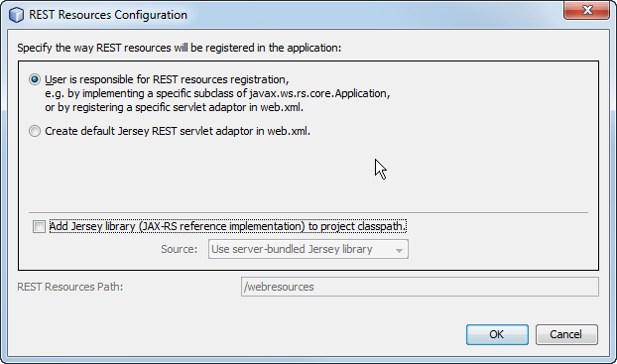
Task: Click the cube icon in title bar
Action: click(16, 15)
